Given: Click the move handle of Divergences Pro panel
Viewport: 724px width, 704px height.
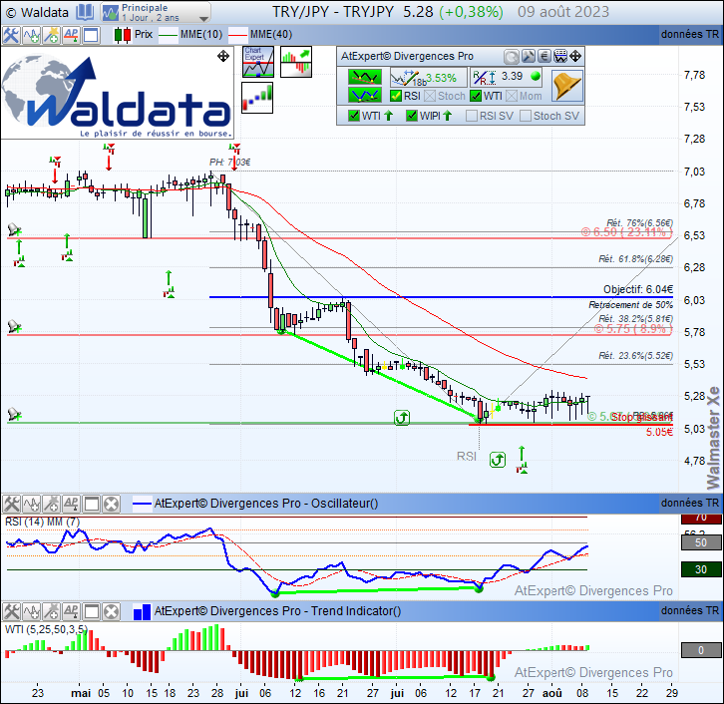Looking at the screenshot, I should (575, 56).
